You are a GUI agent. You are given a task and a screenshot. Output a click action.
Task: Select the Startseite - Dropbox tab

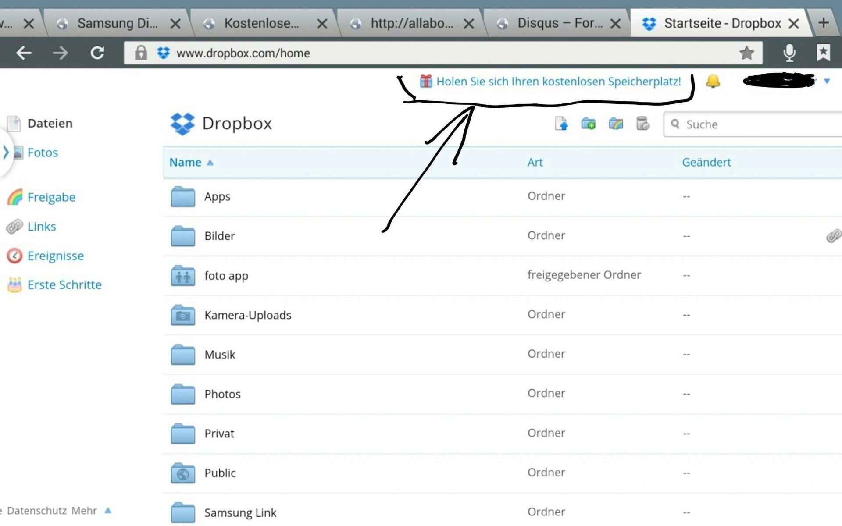point(722,23)
